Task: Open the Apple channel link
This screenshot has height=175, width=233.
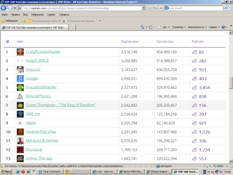Action: [31, 123]
